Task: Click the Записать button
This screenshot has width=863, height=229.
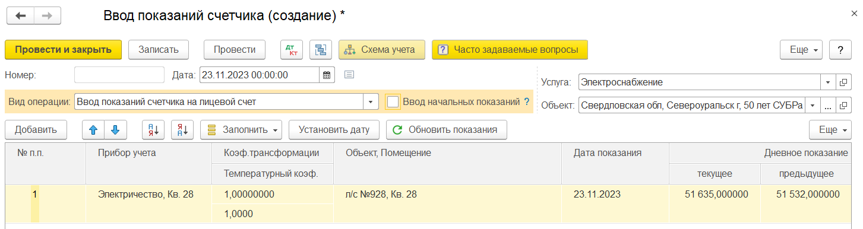Action: tap(159, 50)
